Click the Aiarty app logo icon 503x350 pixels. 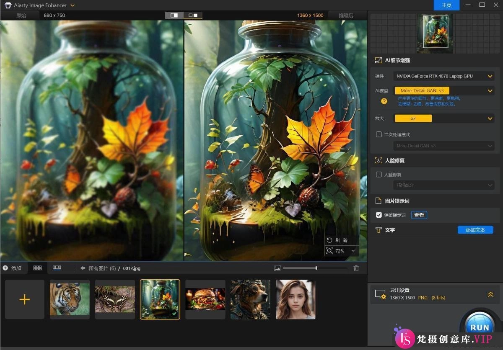pyautogui.click(x=8, y=5)
